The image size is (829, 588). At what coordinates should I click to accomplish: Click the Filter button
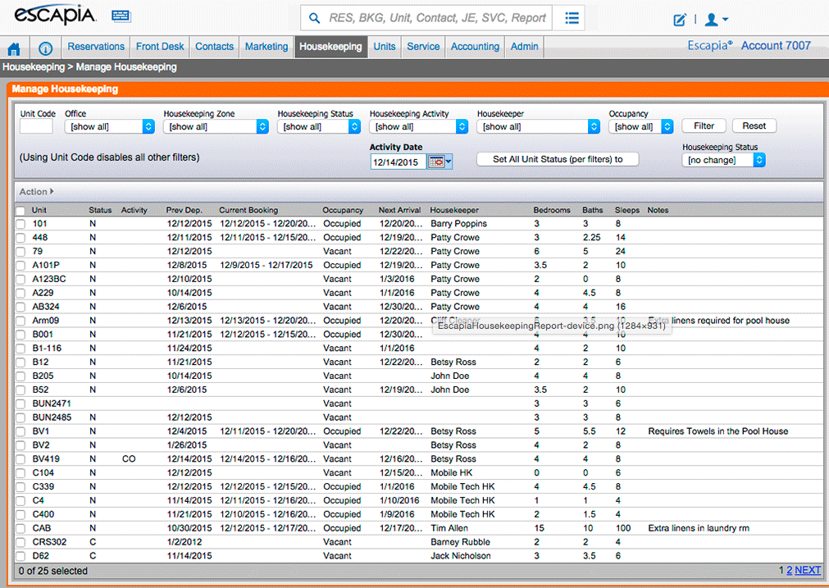click(704, 125)
